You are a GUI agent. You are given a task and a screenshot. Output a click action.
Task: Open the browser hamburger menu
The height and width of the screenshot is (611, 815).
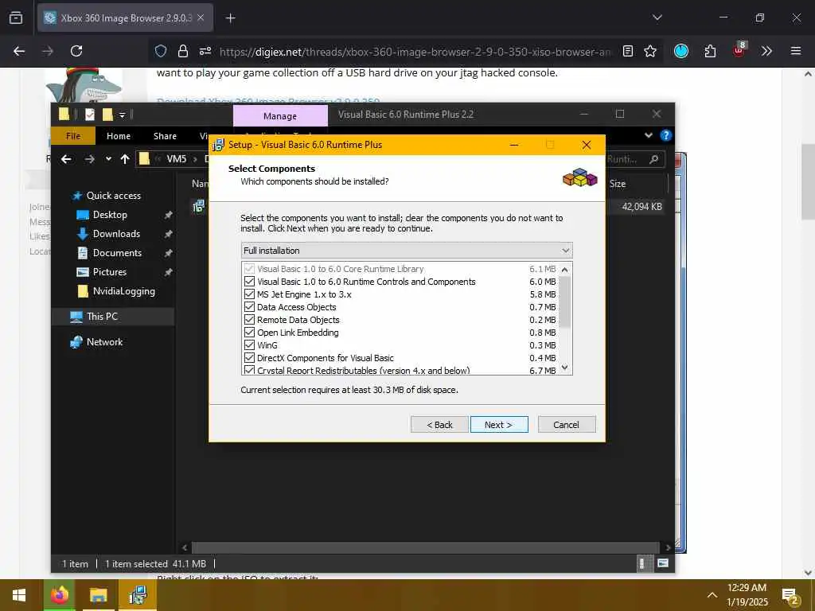click(795, 51)
